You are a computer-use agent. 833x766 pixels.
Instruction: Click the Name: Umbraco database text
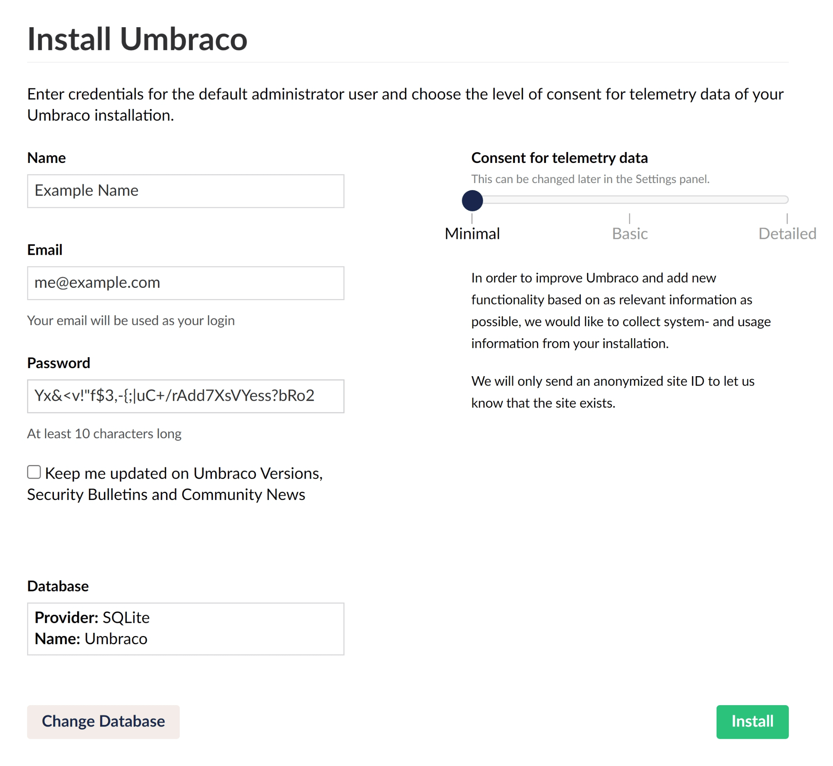(x=91, y=639)
